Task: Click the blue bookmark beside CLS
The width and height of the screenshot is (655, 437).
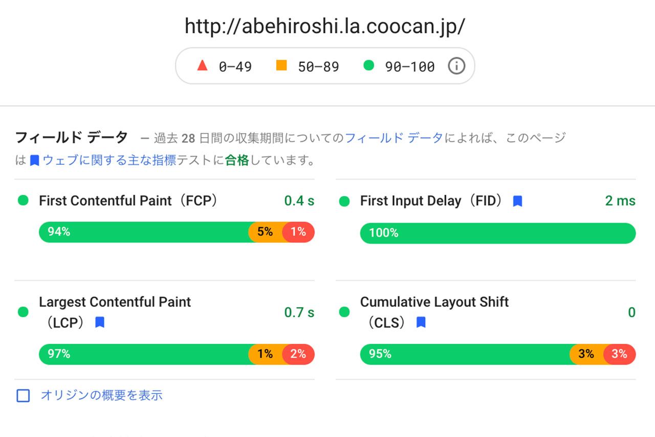Action: [421, 321]
